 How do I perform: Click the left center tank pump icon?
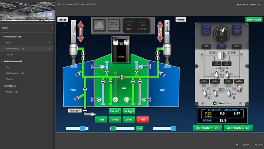[x=115, y=99]
